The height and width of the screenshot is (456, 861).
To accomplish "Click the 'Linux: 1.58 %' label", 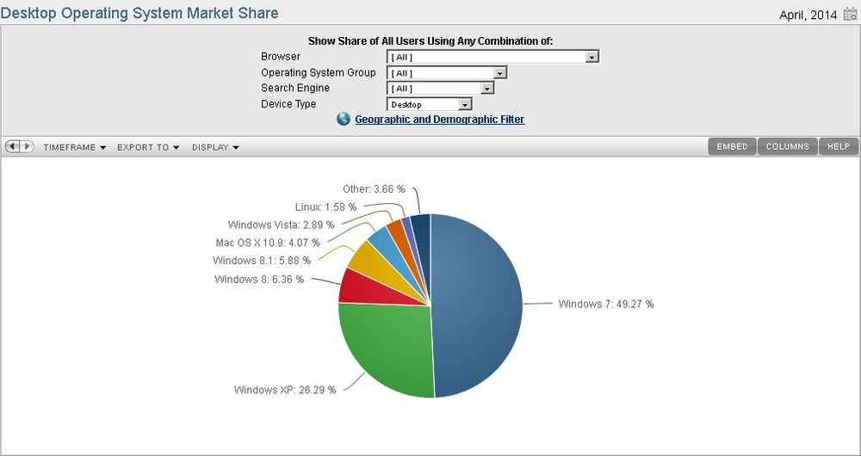I will pos(325,206).
